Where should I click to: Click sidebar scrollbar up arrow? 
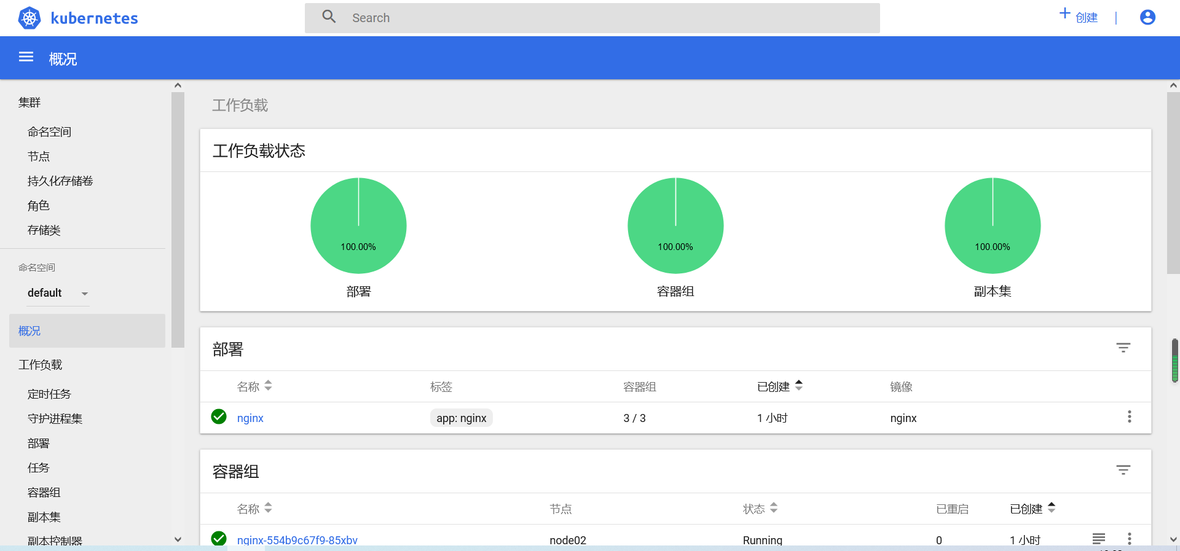pos(178,85)
